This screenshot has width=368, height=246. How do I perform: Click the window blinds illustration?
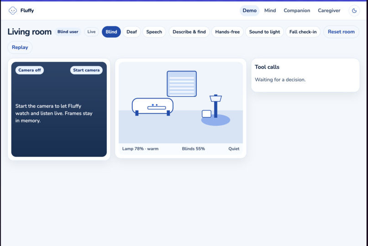click(182, 84)
